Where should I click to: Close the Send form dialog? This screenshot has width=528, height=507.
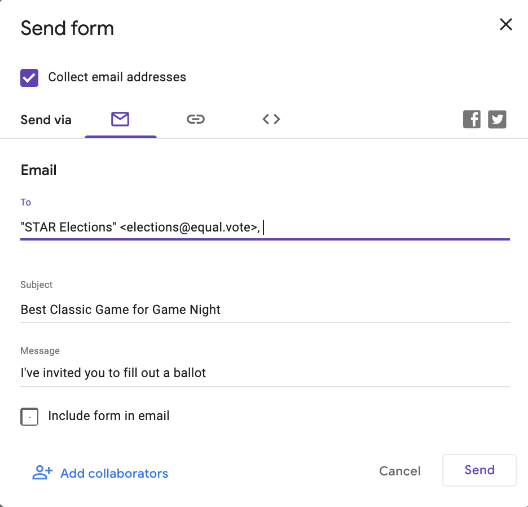coord(506,25)
